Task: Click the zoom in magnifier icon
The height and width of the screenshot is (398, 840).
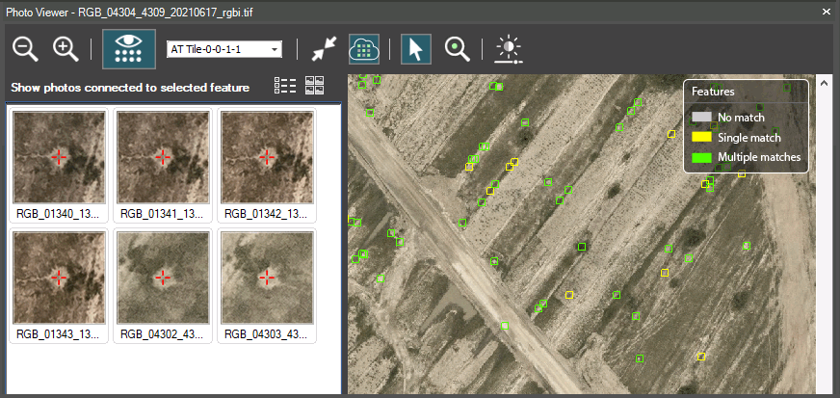Action: [x=65, y=49]
